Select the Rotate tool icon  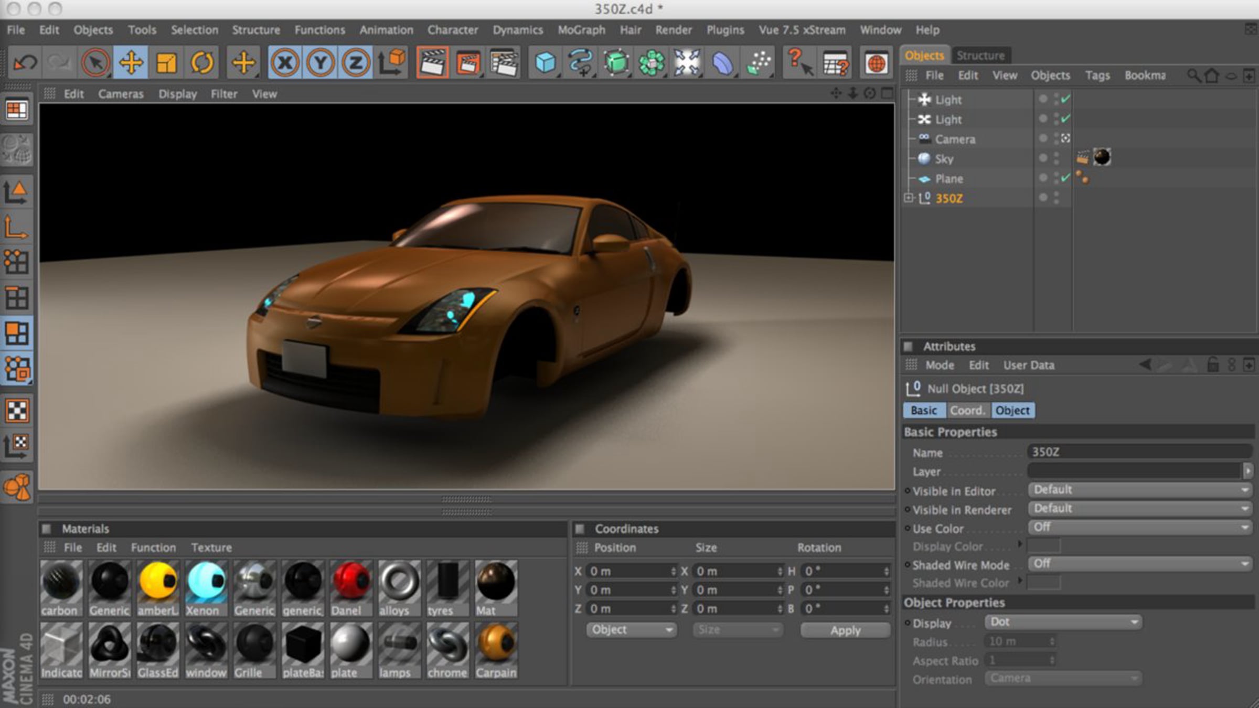point(202,63)
